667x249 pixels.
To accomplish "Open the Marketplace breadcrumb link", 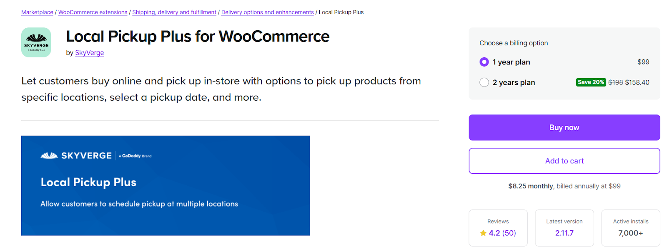I will pyautogui.click(x=37, y=12).
